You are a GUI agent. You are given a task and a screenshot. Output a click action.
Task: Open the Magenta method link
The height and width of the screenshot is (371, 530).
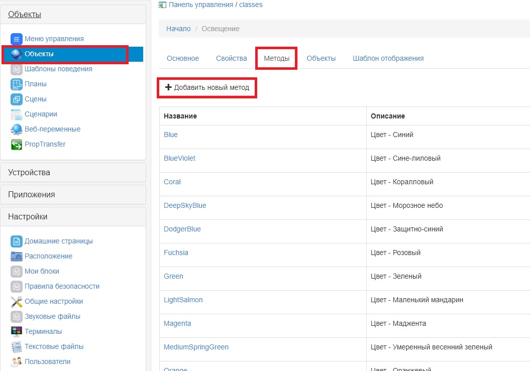[177, 323]
